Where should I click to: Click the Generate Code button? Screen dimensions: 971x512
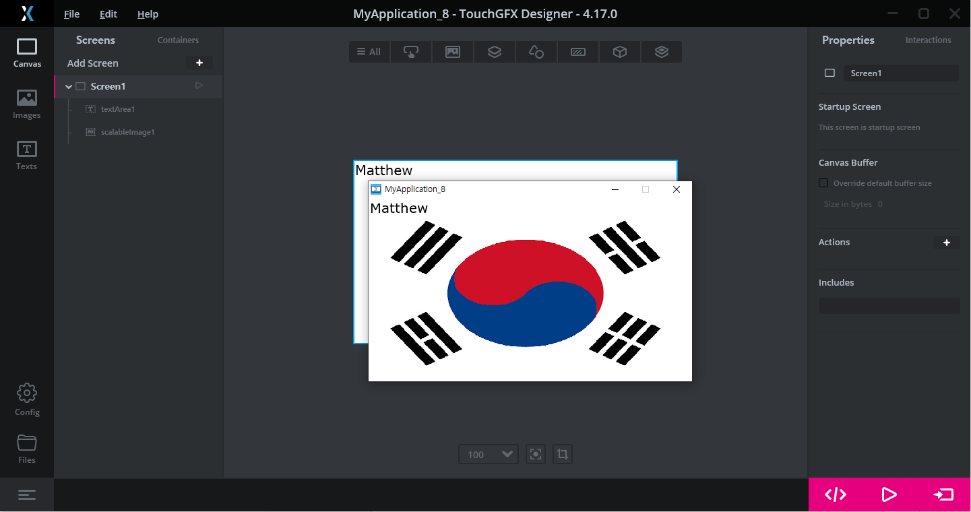tap(836, 495)
